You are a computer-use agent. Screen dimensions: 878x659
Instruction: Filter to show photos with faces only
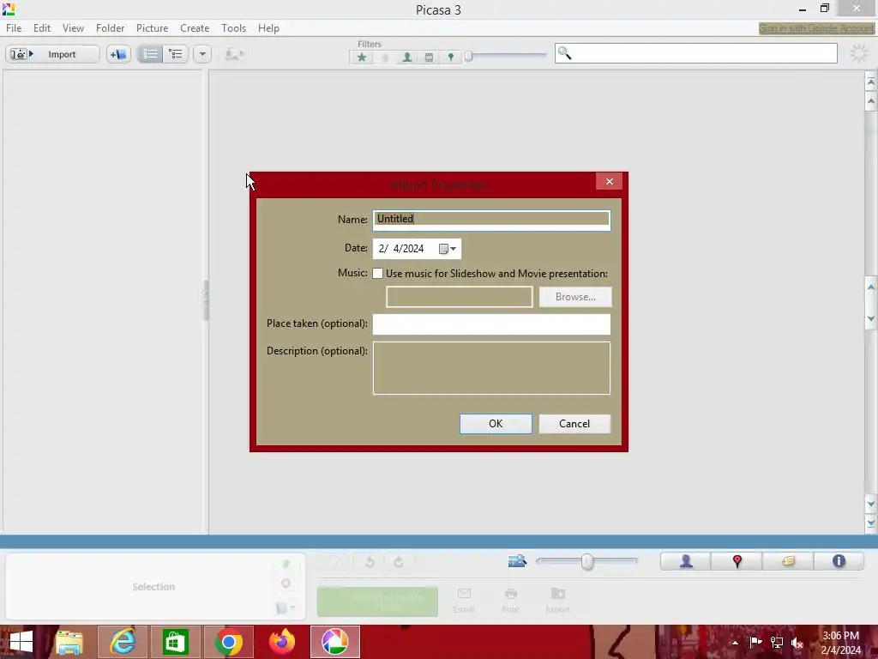coord(407,57)
